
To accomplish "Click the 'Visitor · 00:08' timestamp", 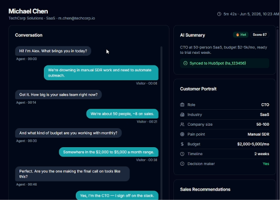I will [x=146, y=83].
